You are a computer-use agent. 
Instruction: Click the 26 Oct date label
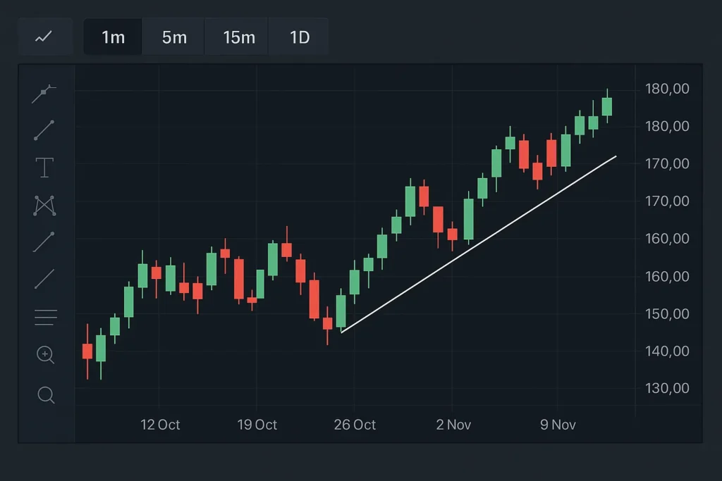pos(355,425)
